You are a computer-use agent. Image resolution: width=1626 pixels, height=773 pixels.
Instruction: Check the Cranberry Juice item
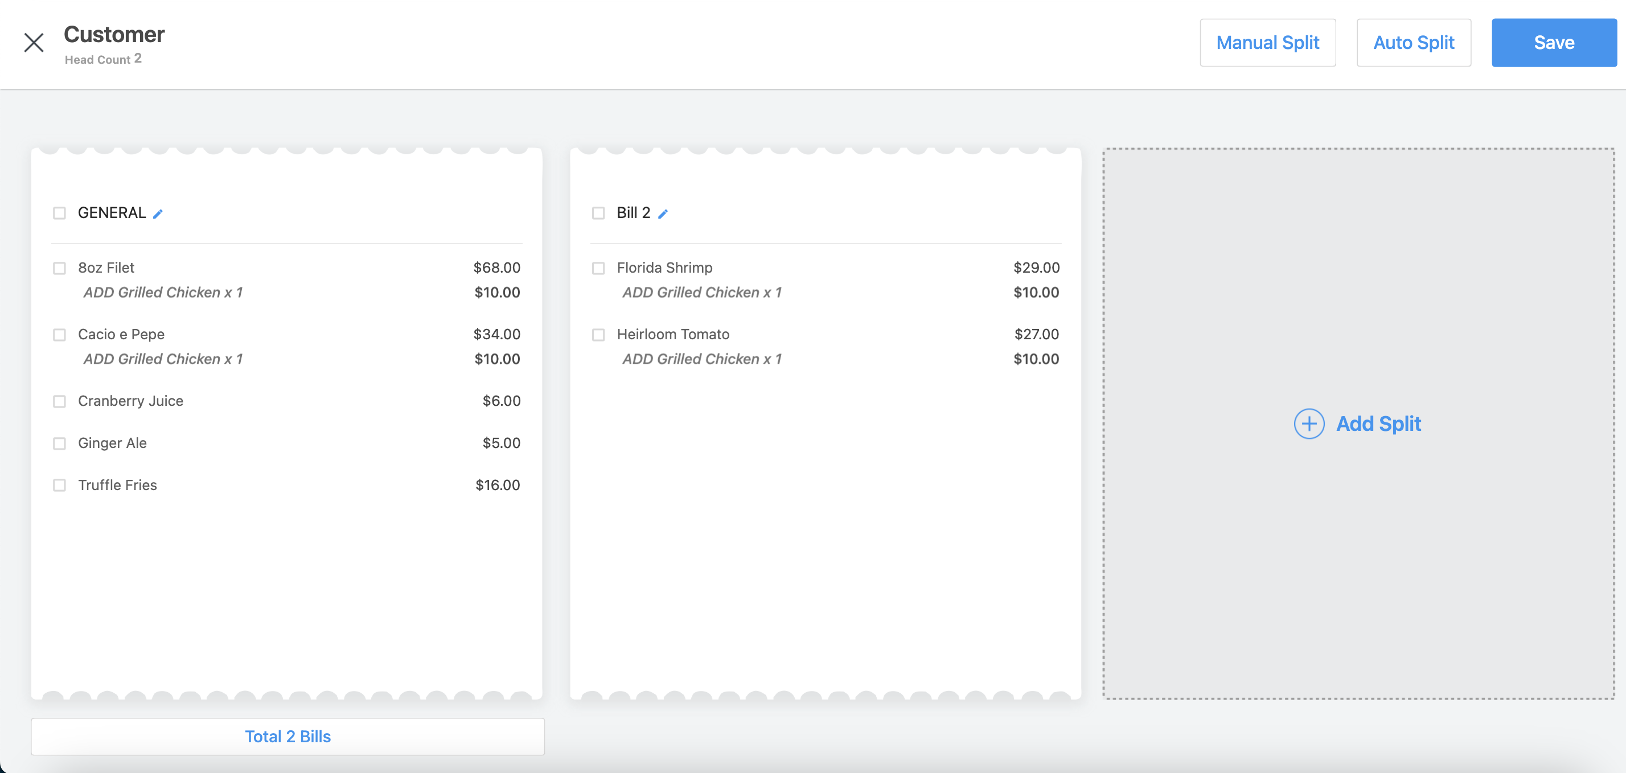pos(59,401)
